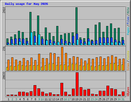Click day 6 on the x-axis

pos(28,99)
